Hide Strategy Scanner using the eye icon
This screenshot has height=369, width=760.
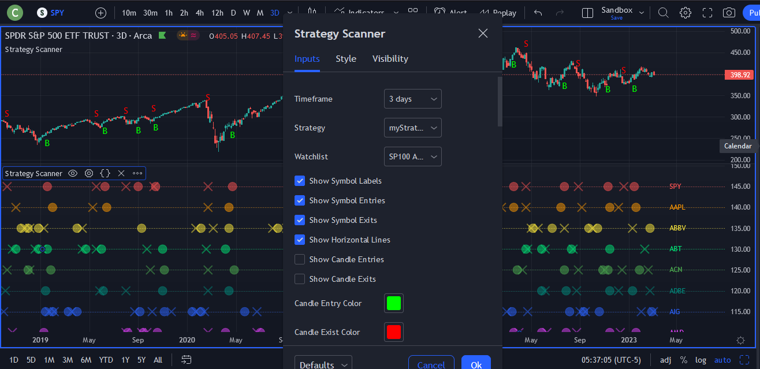(73, 173)
